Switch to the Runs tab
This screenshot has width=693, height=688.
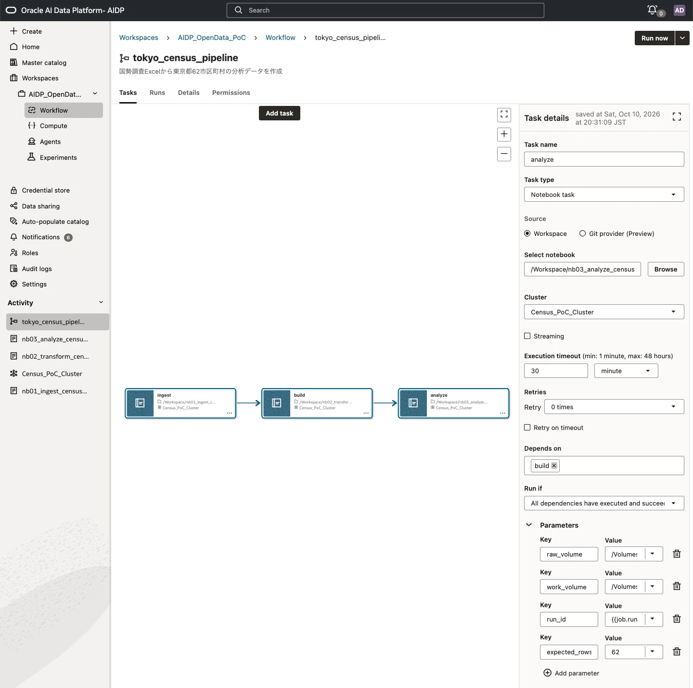coord(157,92)
